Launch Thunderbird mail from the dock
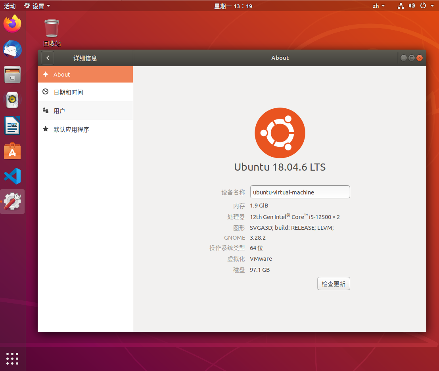This screenshot has height=371, width=439. click(12, 49)
